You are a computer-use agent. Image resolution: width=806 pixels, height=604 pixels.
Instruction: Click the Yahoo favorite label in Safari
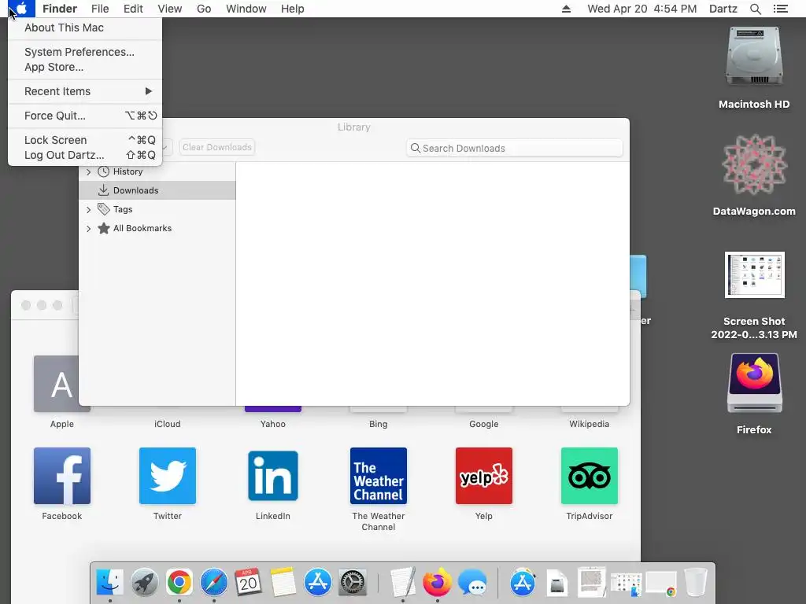(x=273, y=424)
